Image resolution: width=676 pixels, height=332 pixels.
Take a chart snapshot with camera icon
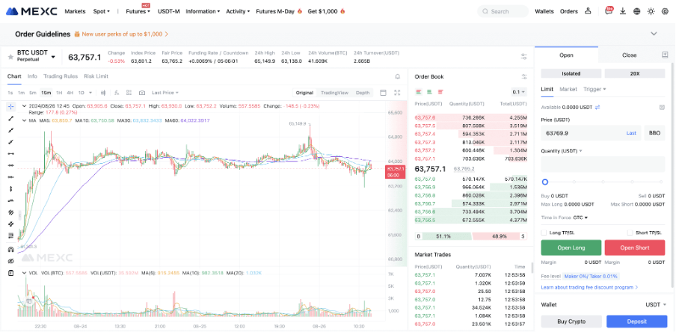(142, 93)
